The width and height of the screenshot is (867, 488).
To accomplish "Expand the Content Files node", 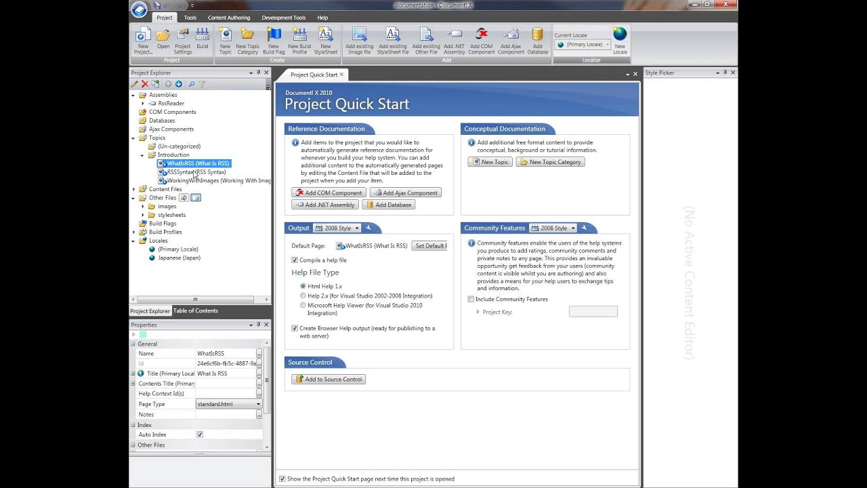I will tap(133, 189).
